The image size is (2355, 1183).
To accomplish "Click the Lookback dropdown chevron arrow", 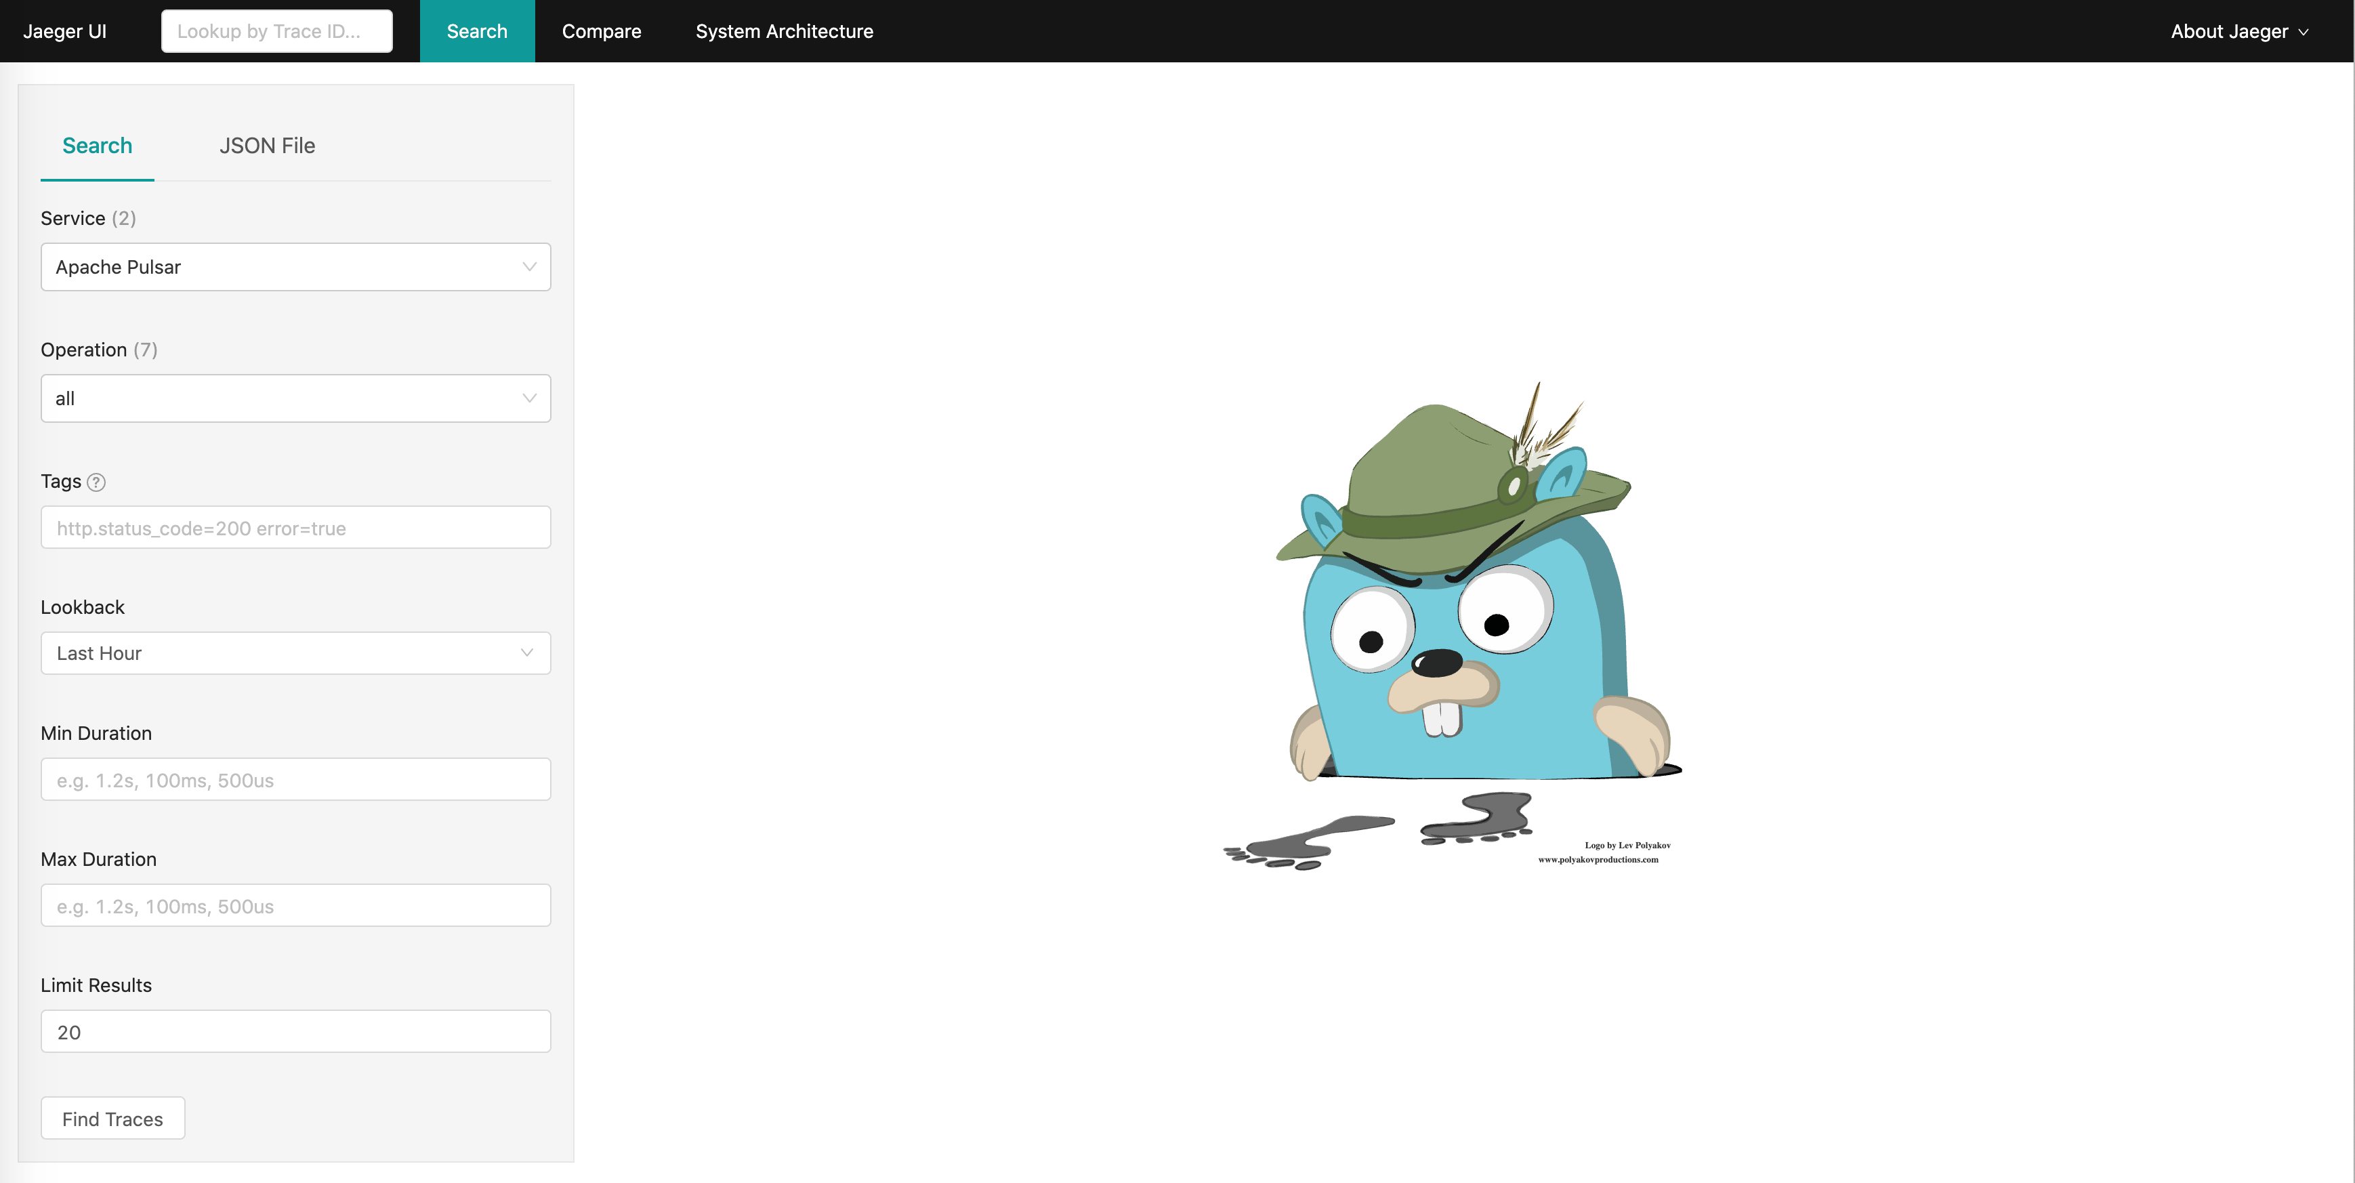I will [x=526, y=652].
